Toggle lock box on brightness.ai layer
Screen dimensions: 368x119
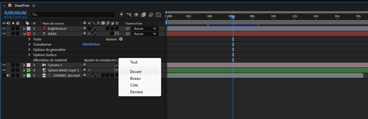[17, 29]
